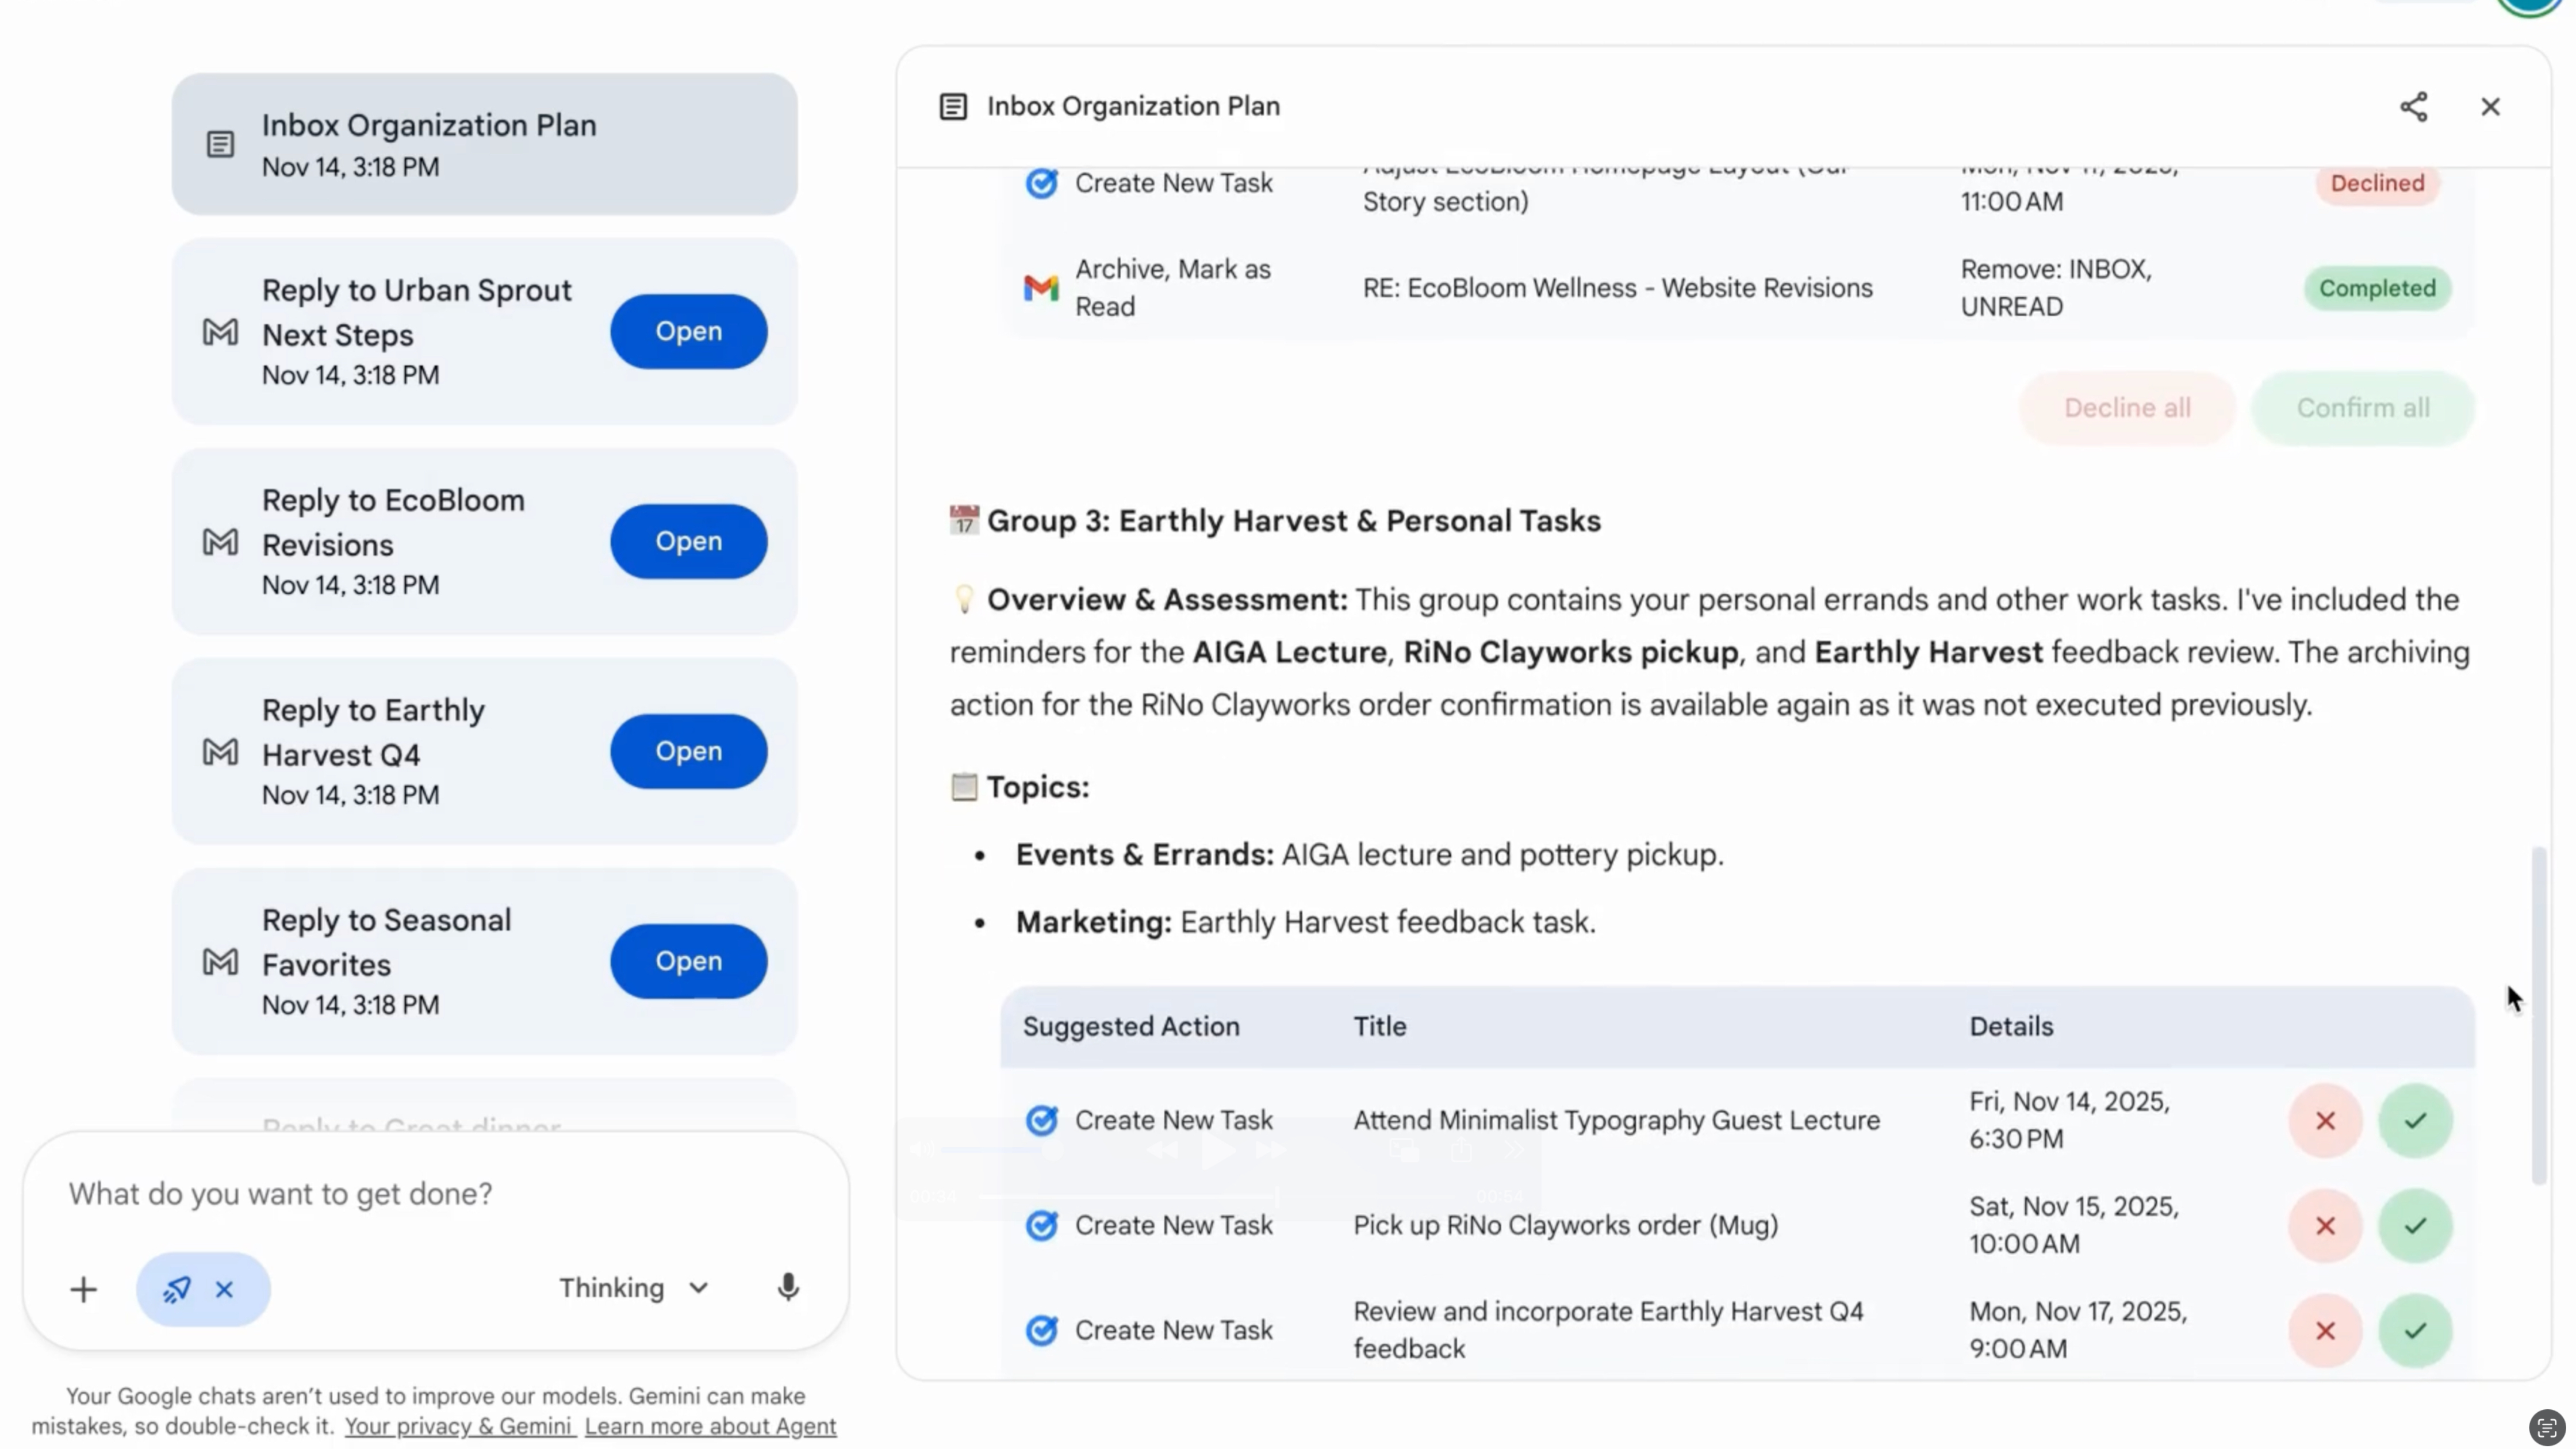Click the plus icon to add an attachment
The image size is (2576, 1449).
click(x=84, y=1288)
